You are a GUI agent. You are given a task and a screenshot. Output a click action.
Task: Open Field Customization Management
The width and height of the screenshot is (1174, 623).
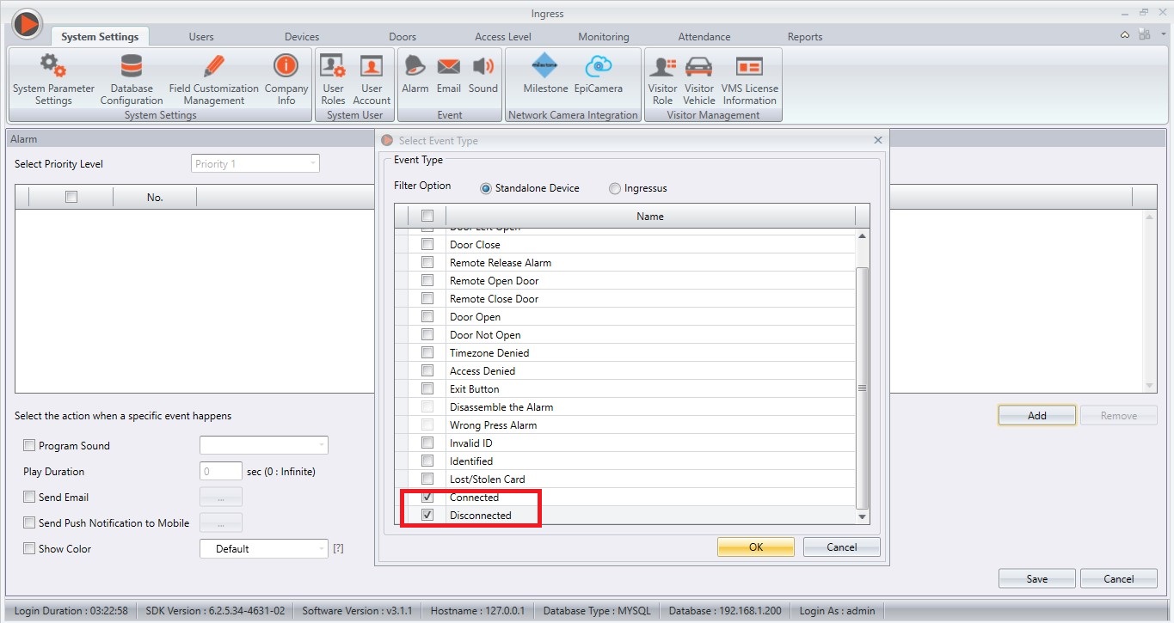click(214, 80)
